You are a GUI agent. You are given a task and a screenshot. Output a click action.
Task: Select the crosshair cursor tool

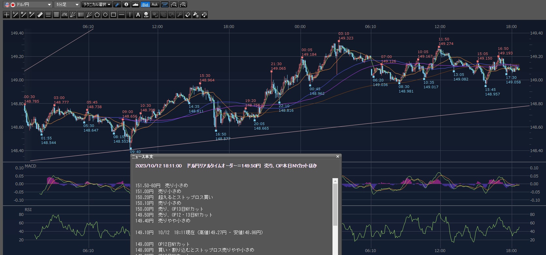tap(7, 15)
